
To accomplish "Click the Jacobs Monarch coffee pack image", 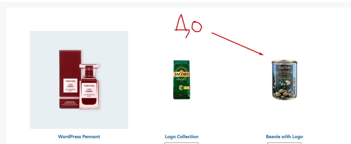I will (181, 80).
